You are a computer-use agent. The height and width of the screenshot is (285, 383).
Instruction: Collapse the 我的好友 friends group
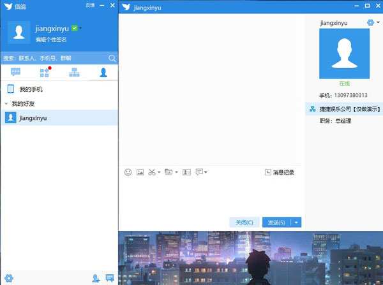6,103
